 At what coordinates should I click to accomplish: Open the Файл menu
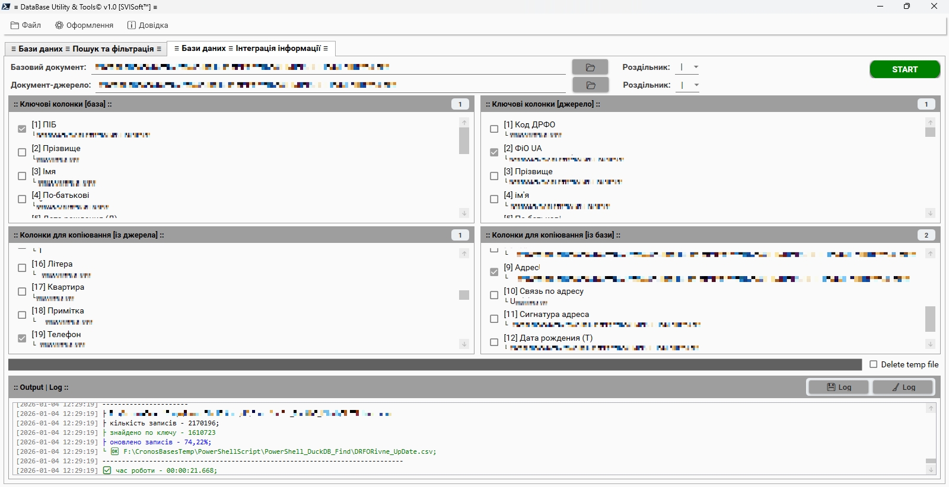click(x=26, y=25)
